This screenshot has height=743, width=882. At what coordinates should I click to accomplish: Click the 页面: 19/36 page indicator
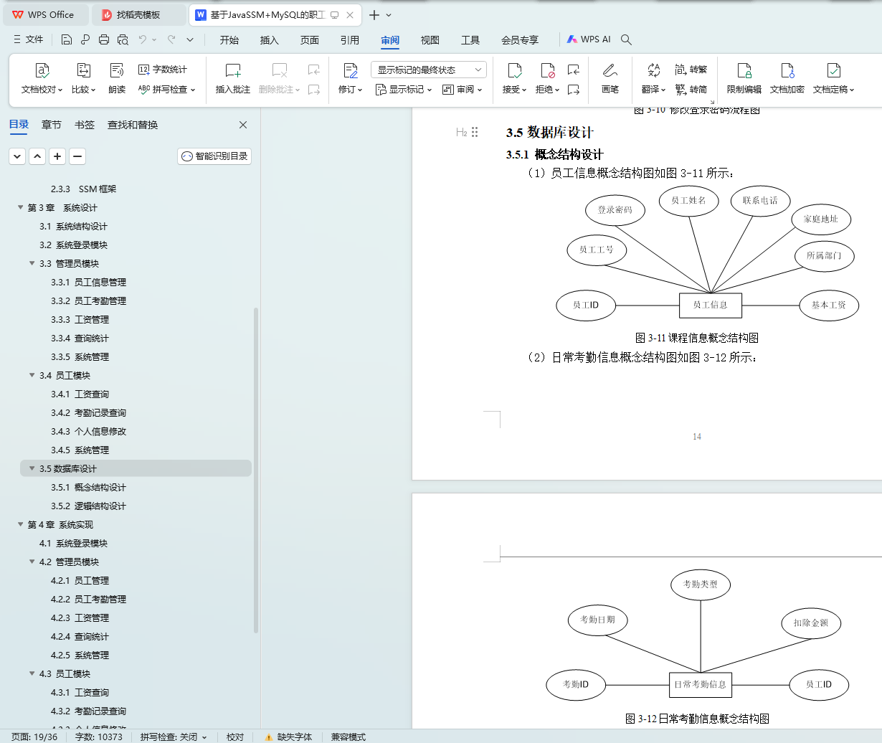(x=34, y=737)
